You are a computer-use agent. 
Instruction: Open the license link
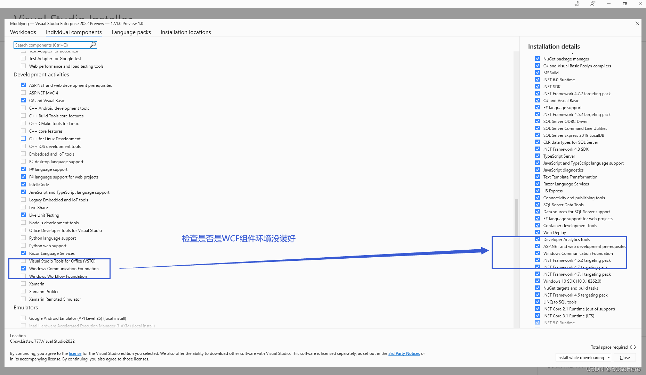pos(75,353)
